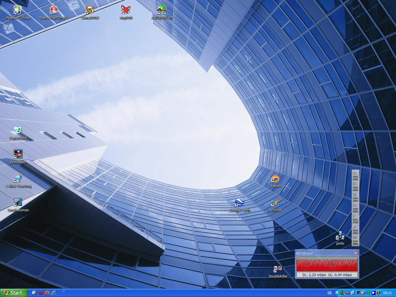Open the DE language bar selector
Viewport: 396px width, 297px height.
(x=330, y=293)
